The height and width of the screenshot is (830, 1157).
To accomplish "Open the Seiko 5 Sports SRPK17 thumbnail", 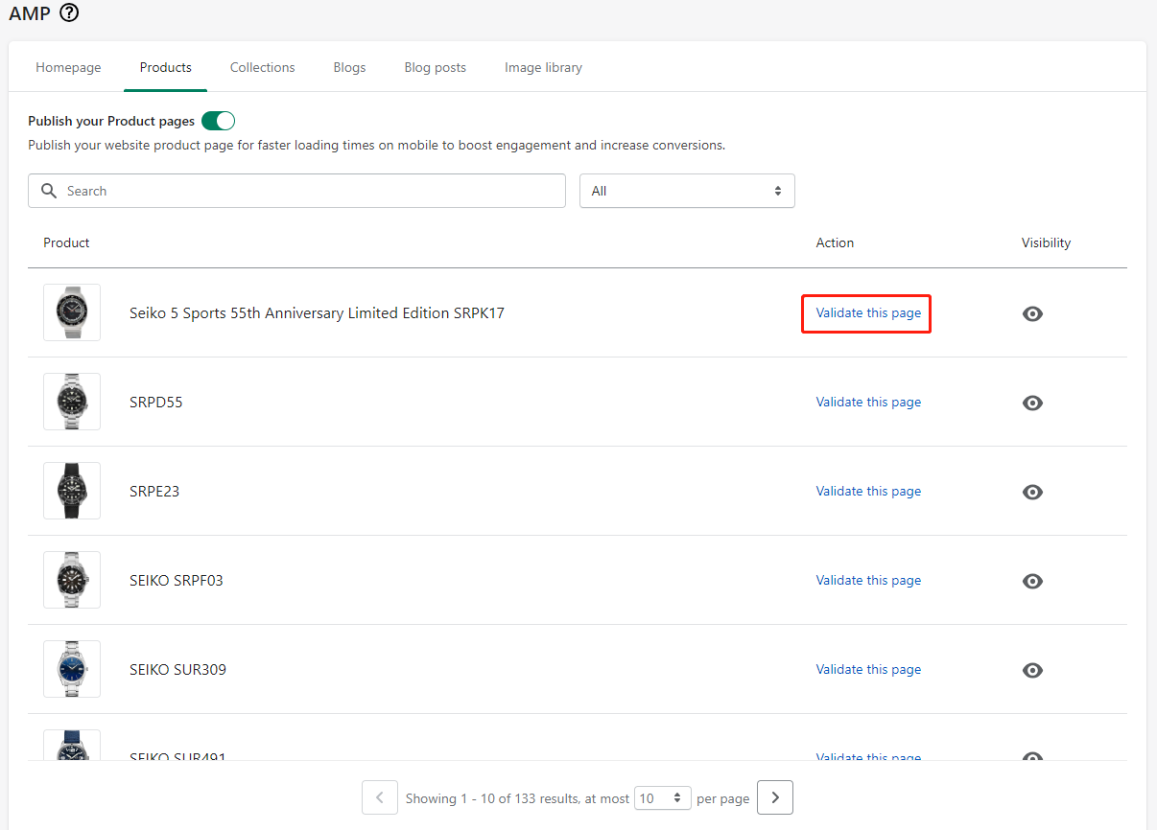I will coord(72,312).
